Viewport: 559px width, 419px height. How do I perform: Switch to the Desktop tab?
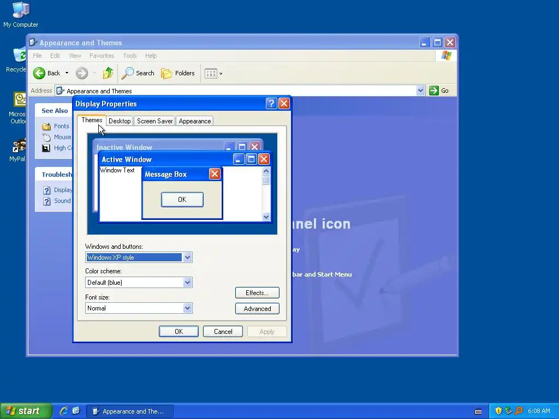tap(120, 121)
